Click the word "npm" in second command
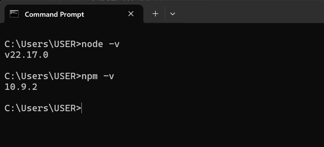This screenshot has width=324, height=147. (x=90, y=77)
